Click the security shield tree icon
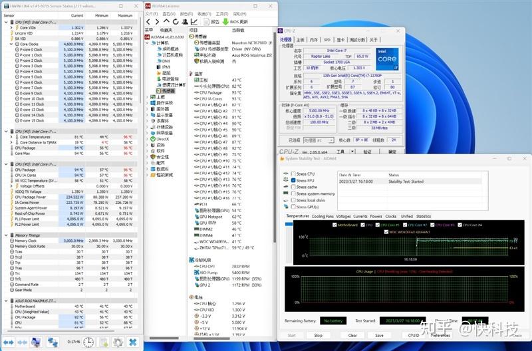532x351 pixels. tap(153, 157)
